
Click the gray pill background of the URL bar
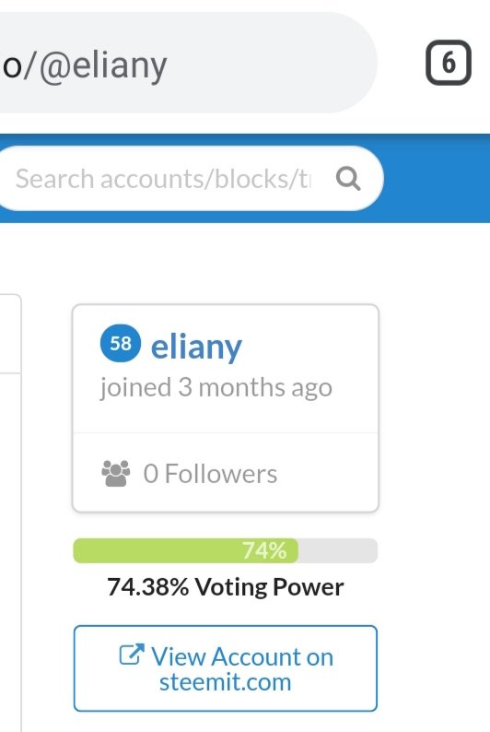point(271,63)
